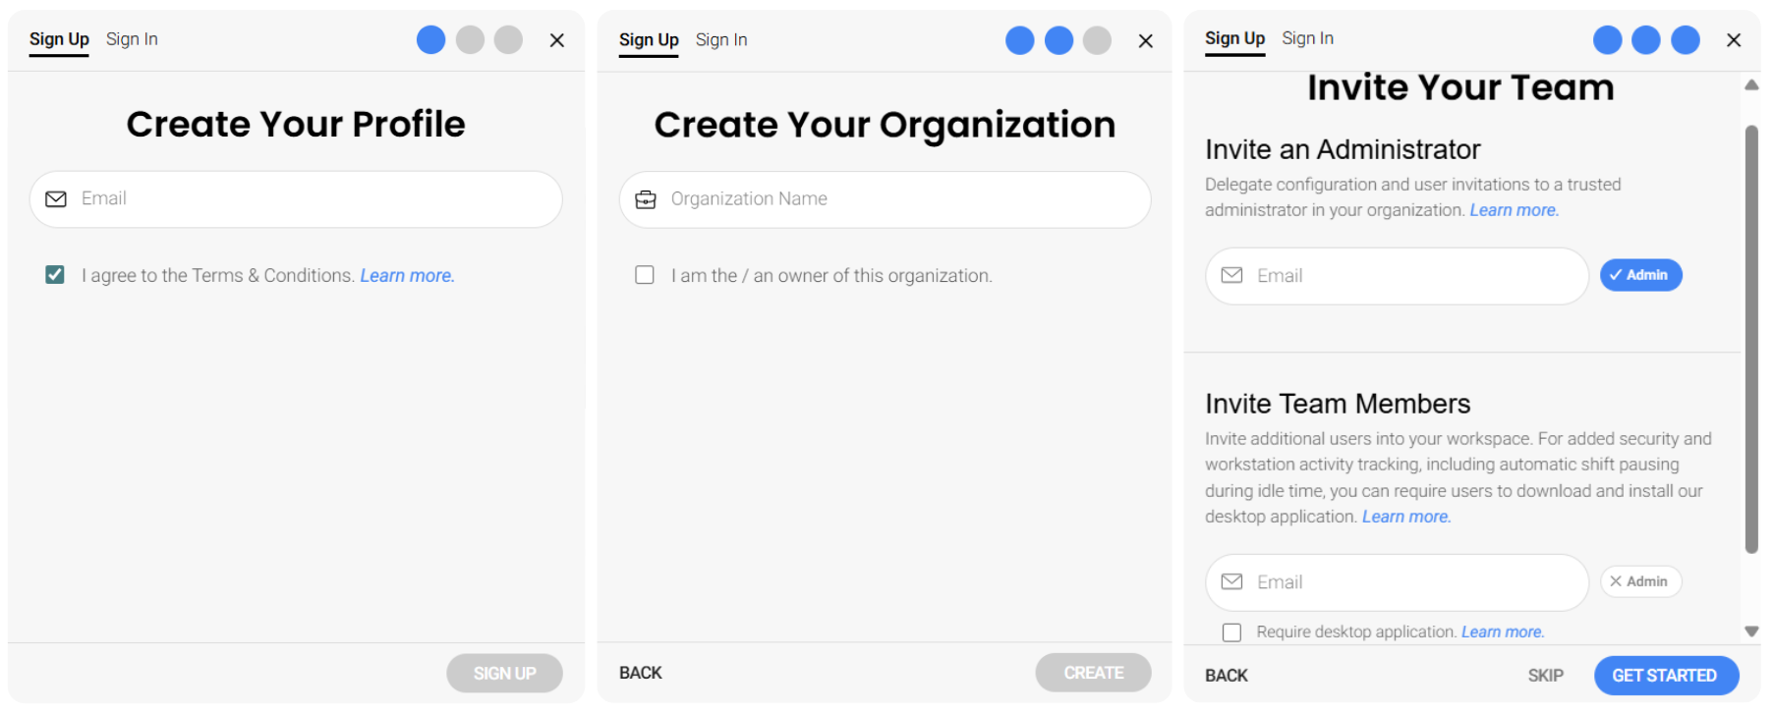Toggle on the Admin chip for team member

click(x=1640, y=581)
